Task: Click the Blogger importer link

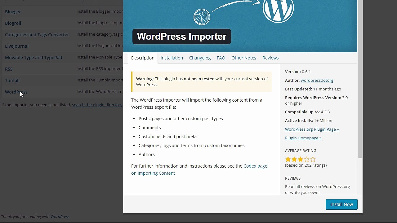Action: (x=13, y=12)
